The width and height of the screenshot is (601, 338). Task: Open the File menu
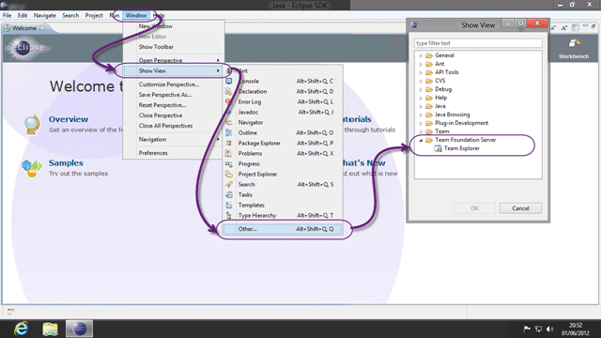point(7,15)
